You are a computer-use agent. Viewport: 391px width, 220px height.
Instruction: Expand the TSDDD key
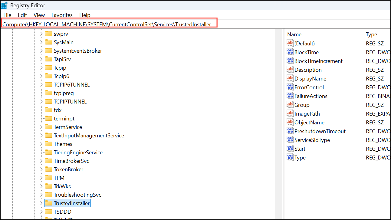41,212
